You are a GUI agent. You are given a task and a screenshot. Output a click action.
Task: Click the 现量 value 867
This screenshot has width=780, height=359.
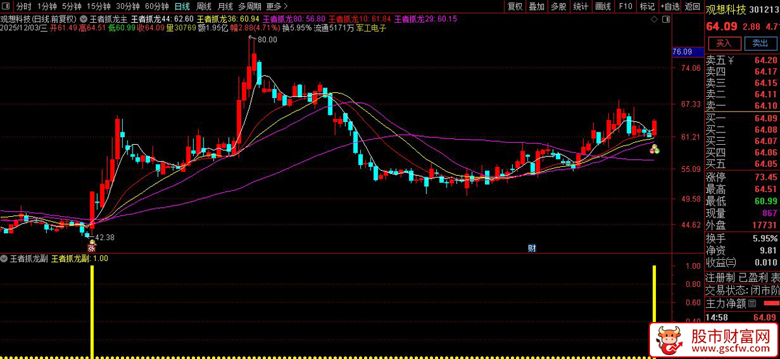(770, 214)
